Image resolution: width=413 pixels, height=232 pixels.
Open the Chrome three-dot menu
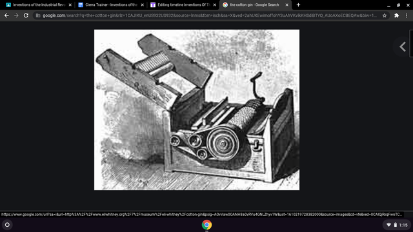pyautogui.click(x=407, y=15)
